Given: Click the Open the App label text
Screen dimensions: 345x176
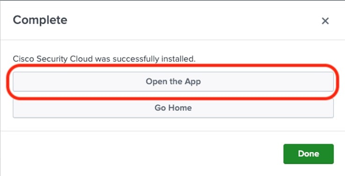Looking at the screenshot, I should click(x=173, y=81).
